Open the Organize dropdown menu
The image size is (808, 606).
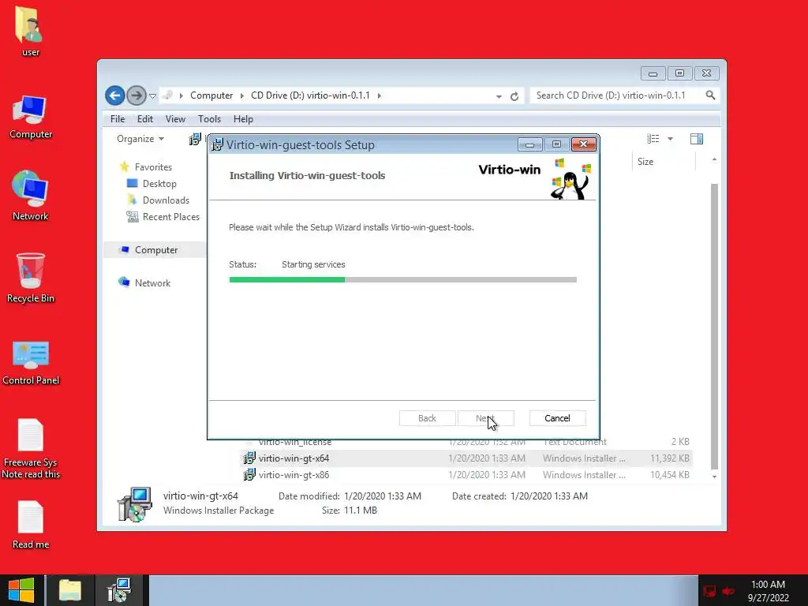pos(140,139)
